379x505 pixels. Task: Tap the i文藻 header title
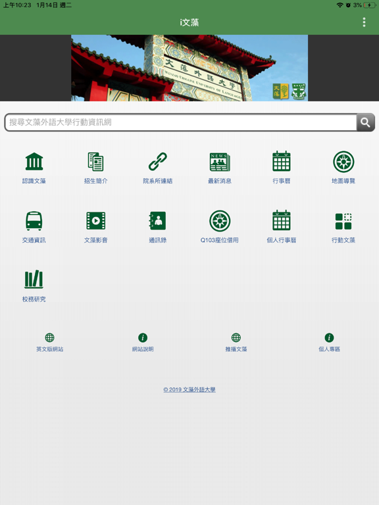189,22
